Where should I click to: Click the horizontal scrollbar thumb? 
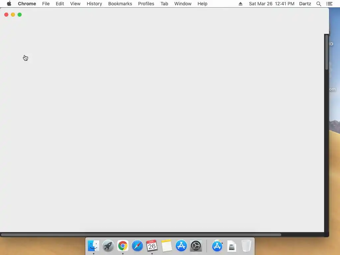(x=141, y=235)
